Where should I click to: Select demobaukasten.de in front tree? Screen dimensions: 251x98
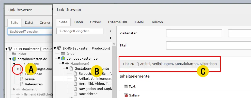point(82,59)
